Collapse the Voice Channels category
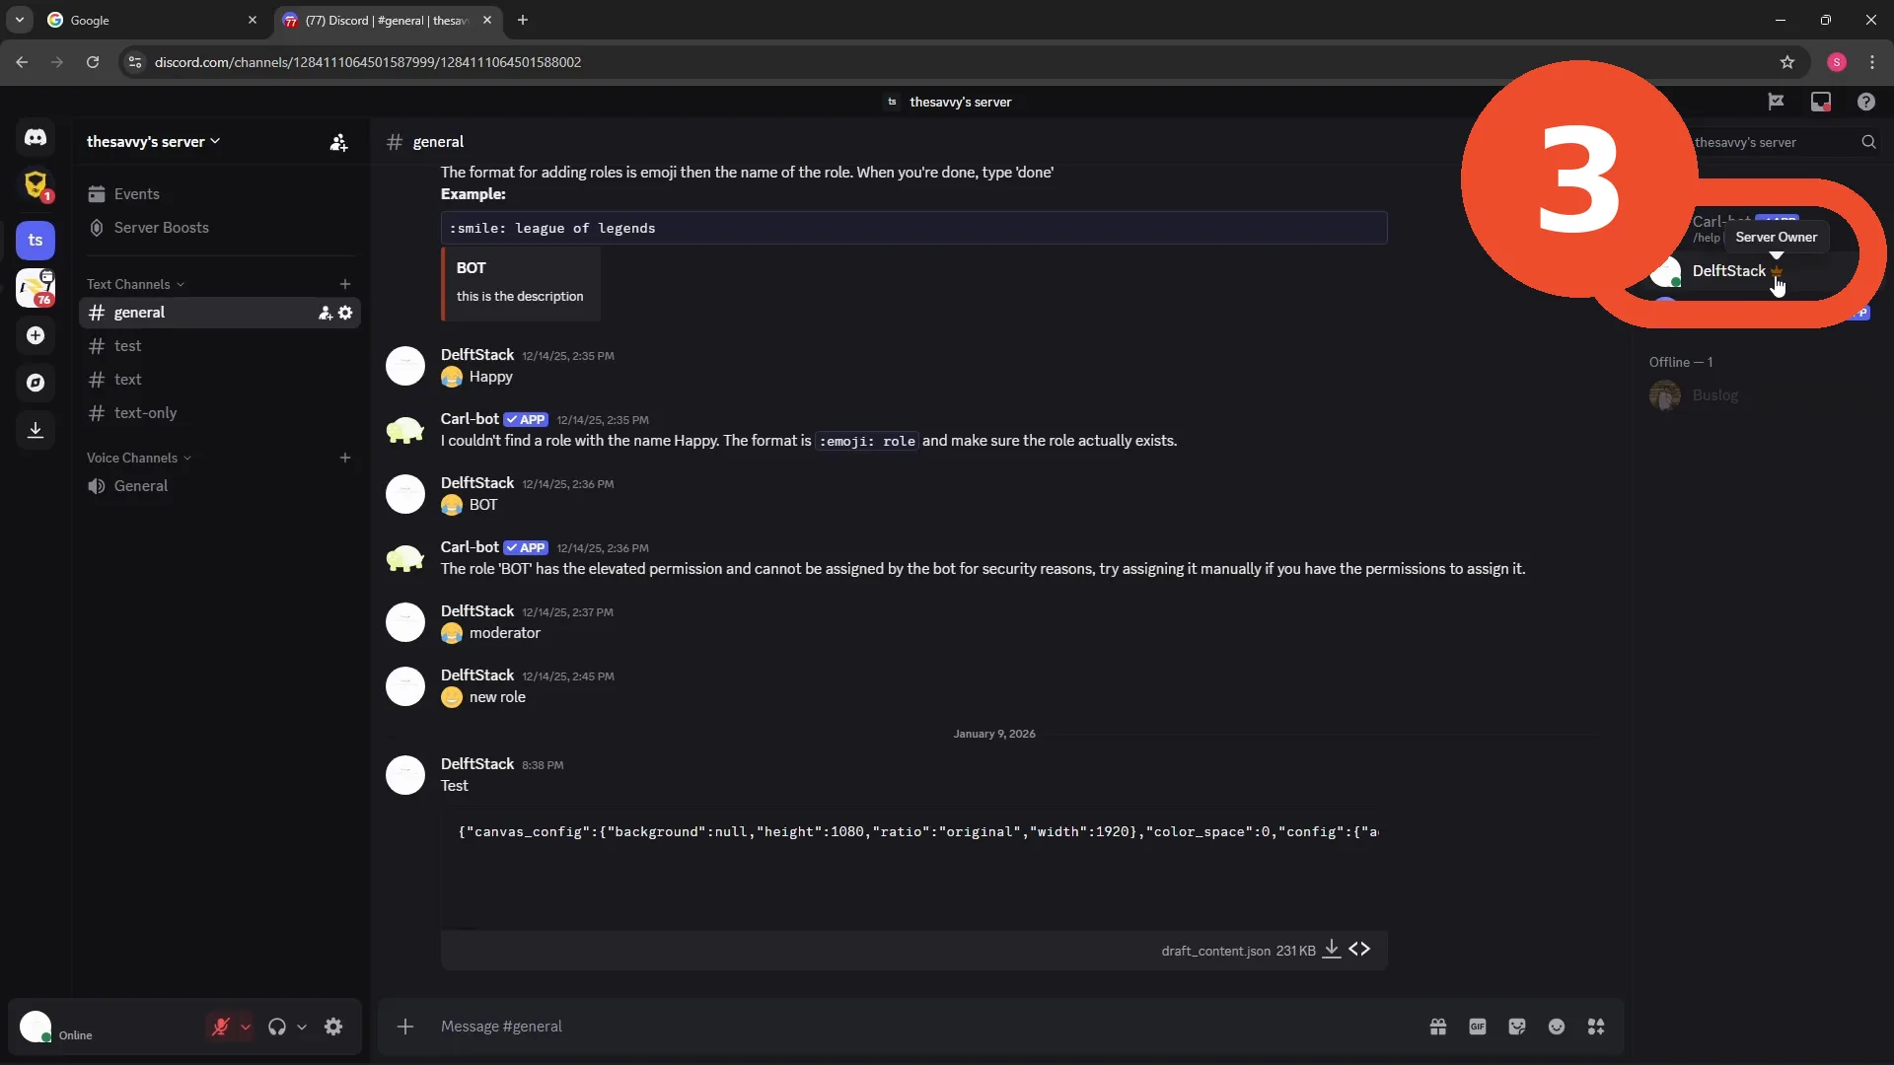This screenshot has width=1894, height=1065. coord(138,458)
